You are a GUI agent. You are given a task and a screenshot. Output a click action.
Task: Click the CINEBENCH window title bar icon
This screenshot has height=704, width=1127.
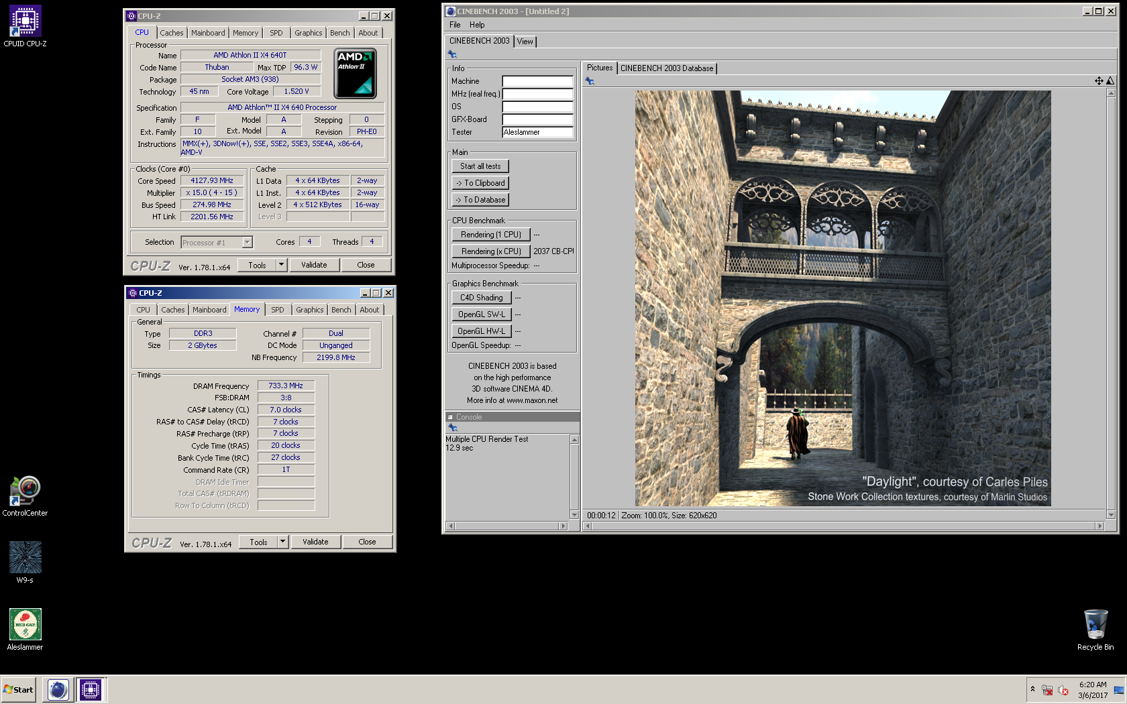coord(451,11)
